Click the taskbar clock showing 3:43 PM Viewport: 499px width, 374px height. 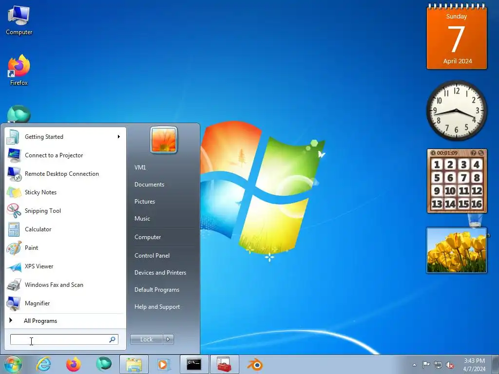point(474,365)
